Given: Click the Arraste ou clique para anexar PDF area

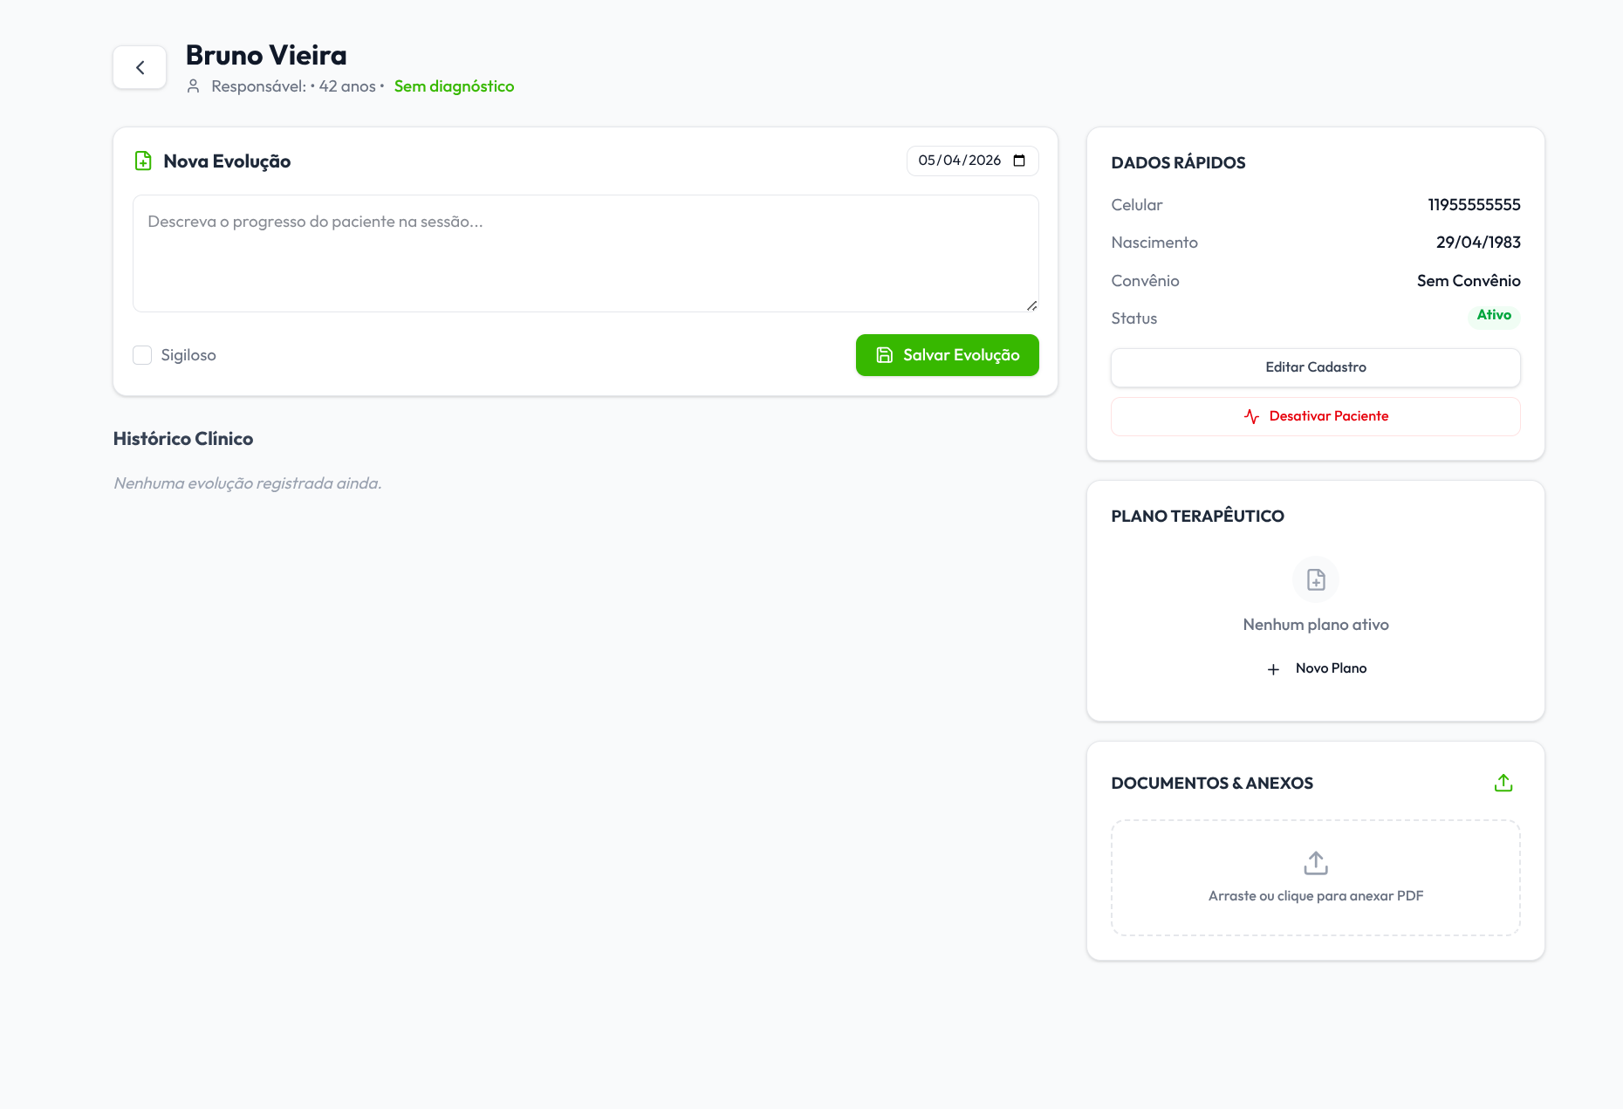Looking at the screenshot, I should (x=1315, y=878).
